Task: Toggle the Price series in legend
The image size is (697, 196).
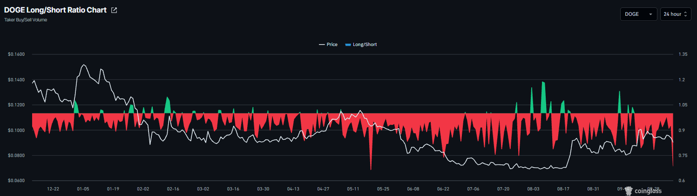Action: [x=328, y=45]
